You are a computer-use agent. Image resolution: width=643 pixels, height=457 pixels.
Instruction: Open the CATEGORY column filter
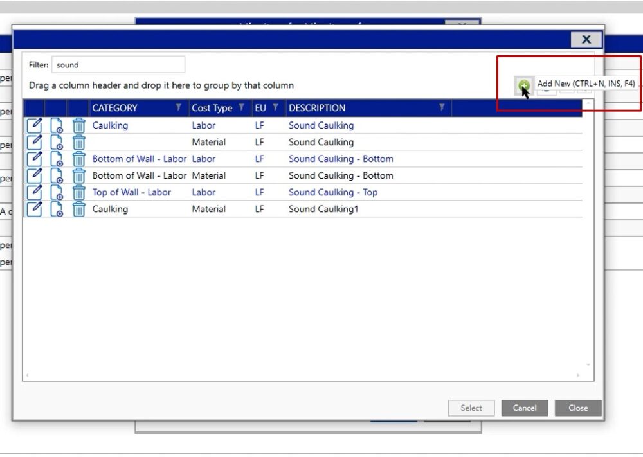179,108
